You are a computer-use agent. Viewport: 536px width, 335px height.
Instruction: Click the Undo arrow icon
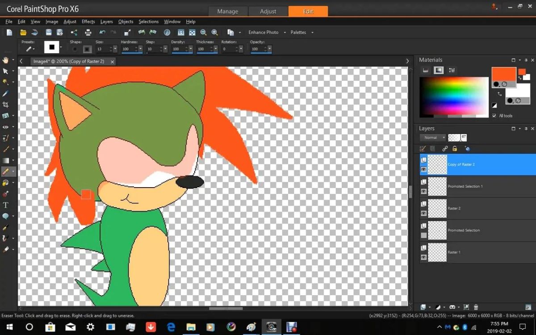coord(102,32)
